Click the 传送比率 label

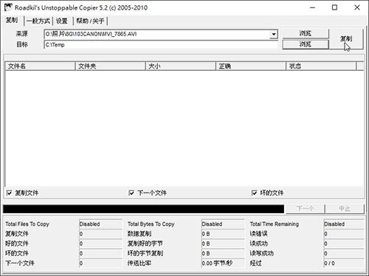139,263
